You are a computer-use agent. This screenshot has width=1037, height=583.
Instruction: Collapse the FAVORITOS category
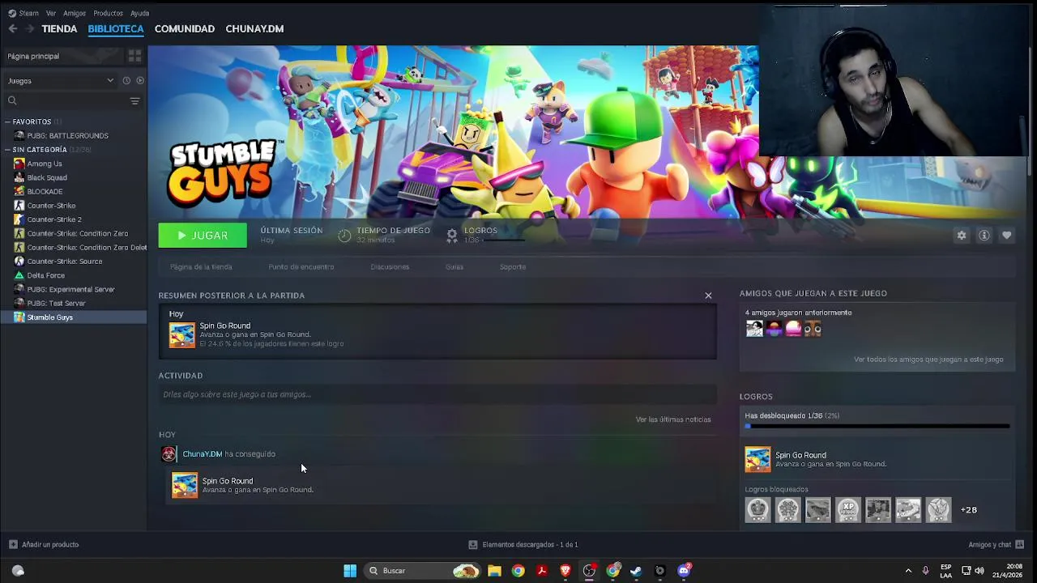pos(8,121)
